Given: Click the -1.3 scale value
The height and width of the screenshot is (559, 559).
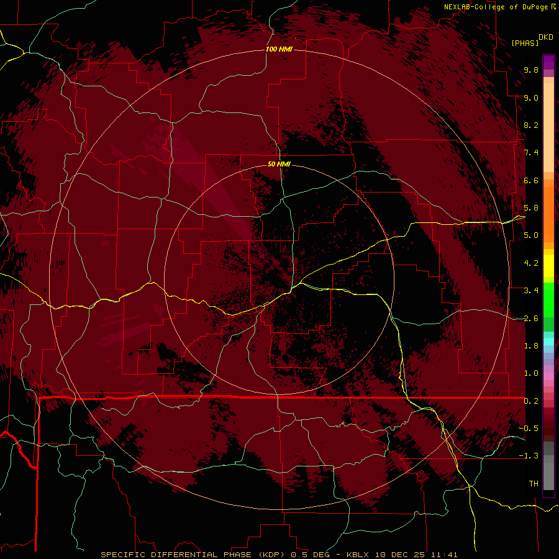Looking at the screenshot, I should 529,456.
